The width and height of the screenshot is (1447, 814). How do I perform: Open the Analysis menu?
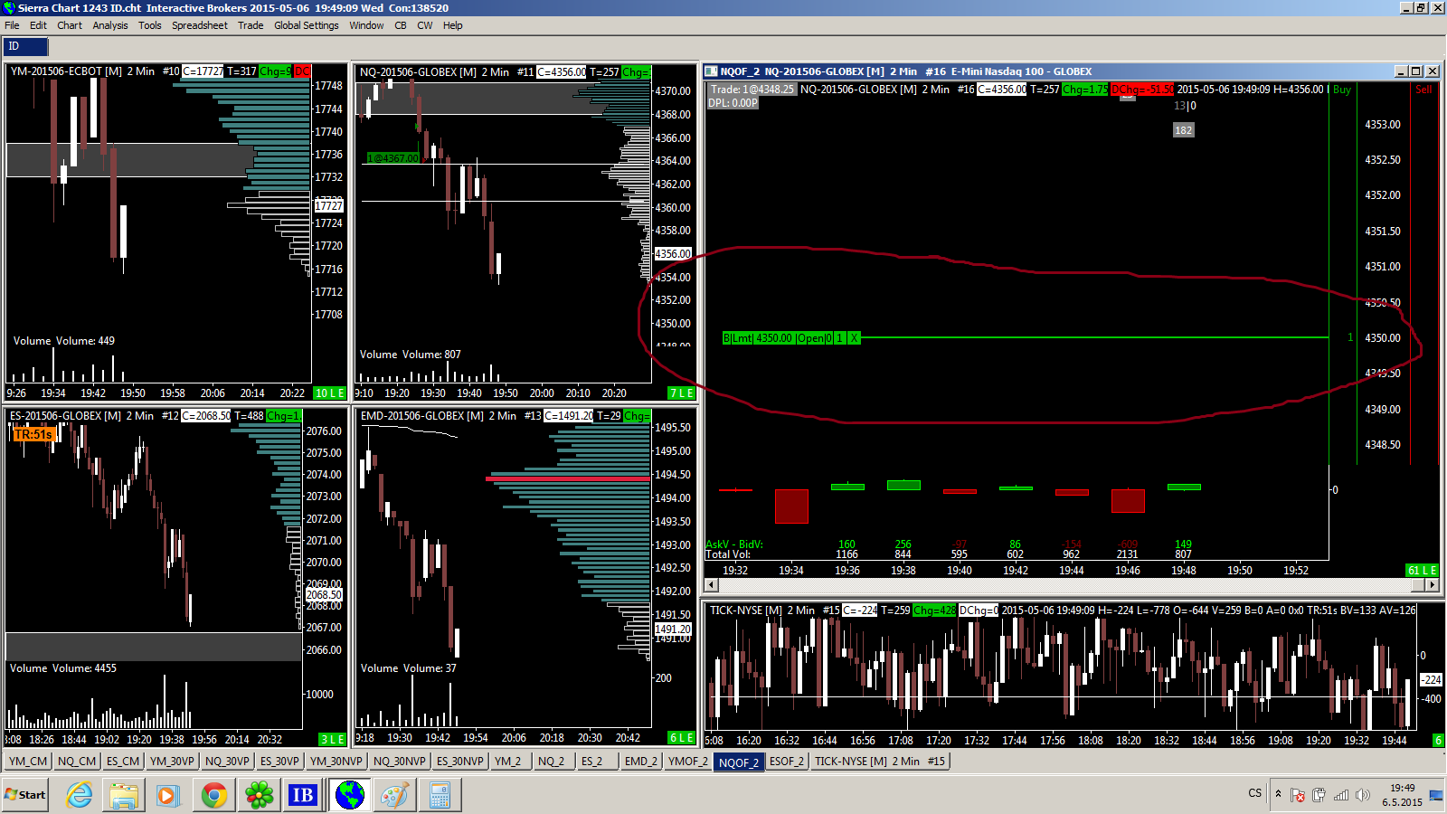(110, 25)
